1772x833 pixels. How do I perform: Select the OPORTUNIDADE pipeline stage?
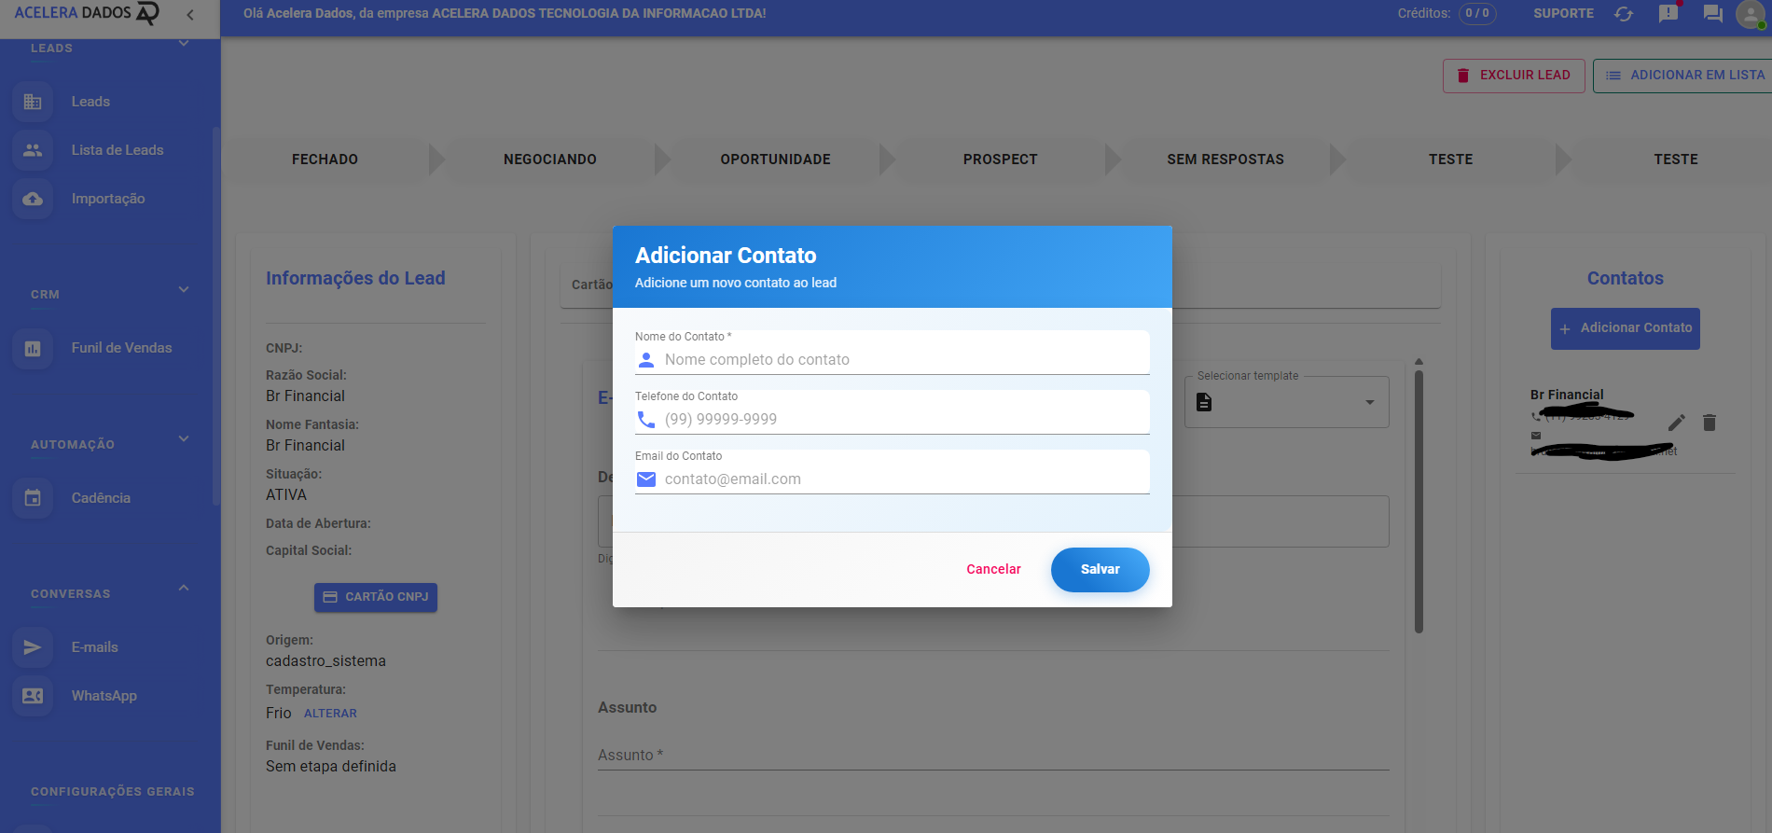pyautogui.click(x=775, y=160)
